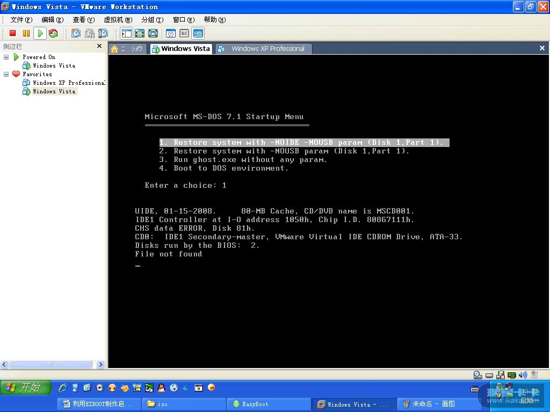Click the green Power On play button

[40, 33]
